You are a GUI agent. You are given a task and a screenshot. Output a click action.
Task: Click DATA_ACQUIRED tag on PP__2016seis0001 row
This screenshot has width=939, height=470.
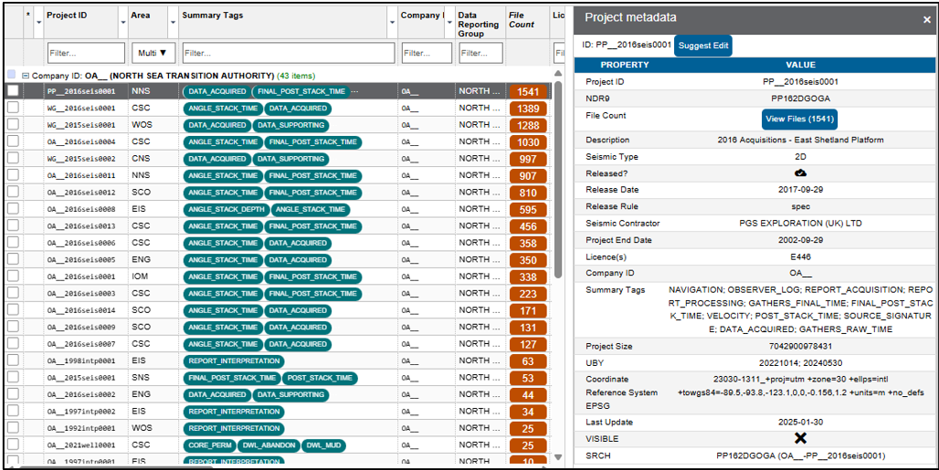[x=216, y=91]
